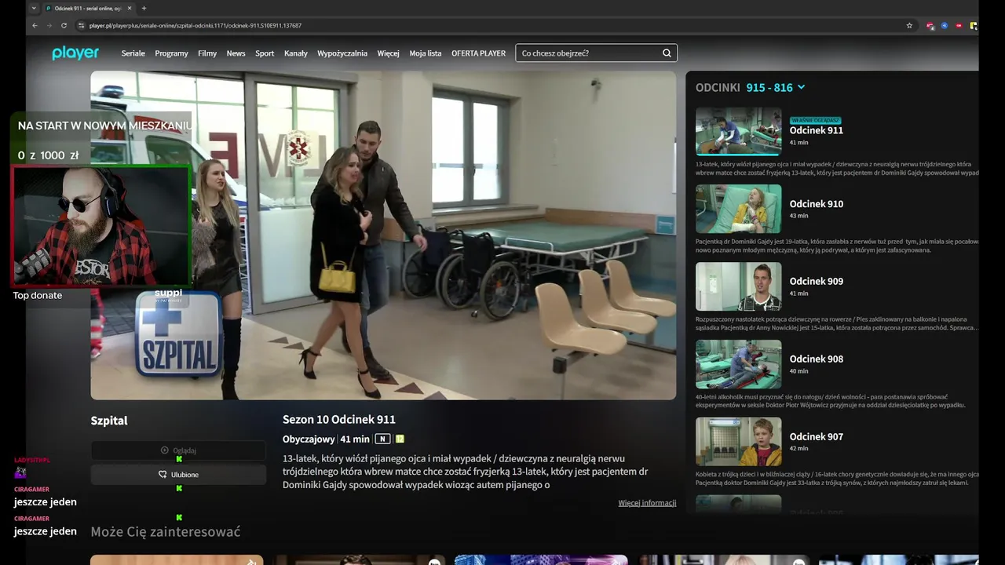Click the yellow age-rating badge
Viewport: 1005px width, 565px height.
(400, 439)
